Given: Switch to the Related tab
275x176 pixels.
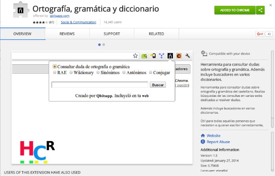Looking at the screenshot, I should (x=156, y=34).
